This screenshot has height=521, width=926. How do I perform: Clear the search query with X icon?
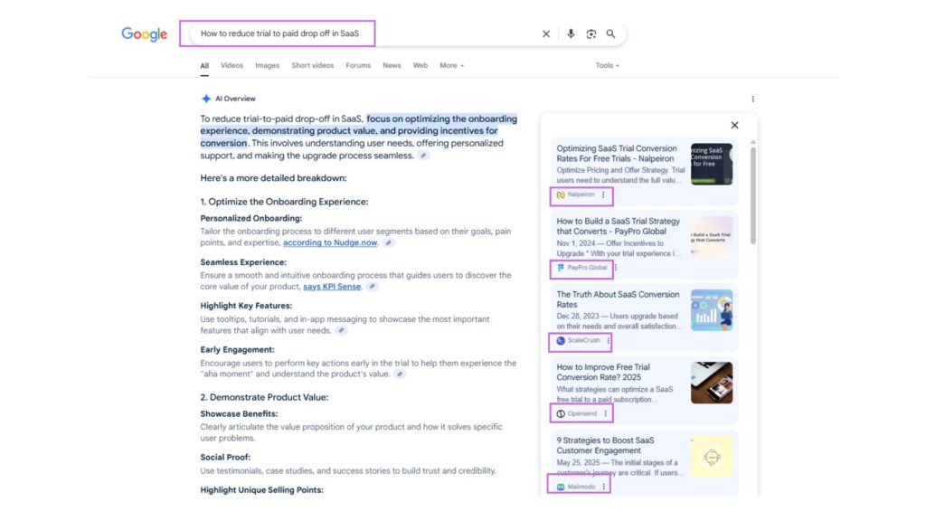click(x=546, y=34)
